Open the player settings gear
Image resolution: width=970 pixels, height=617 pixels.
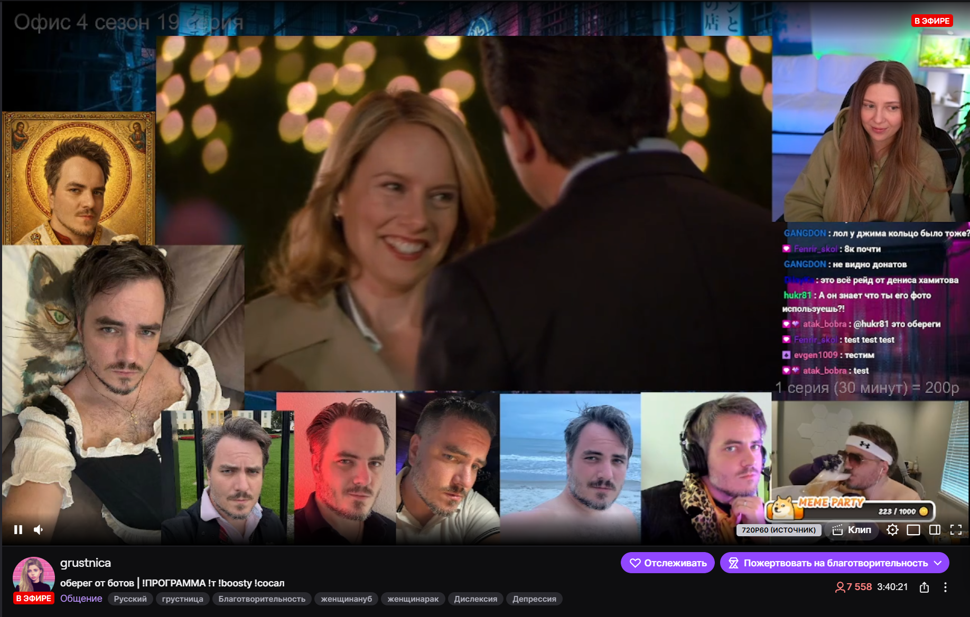point(892,529)
